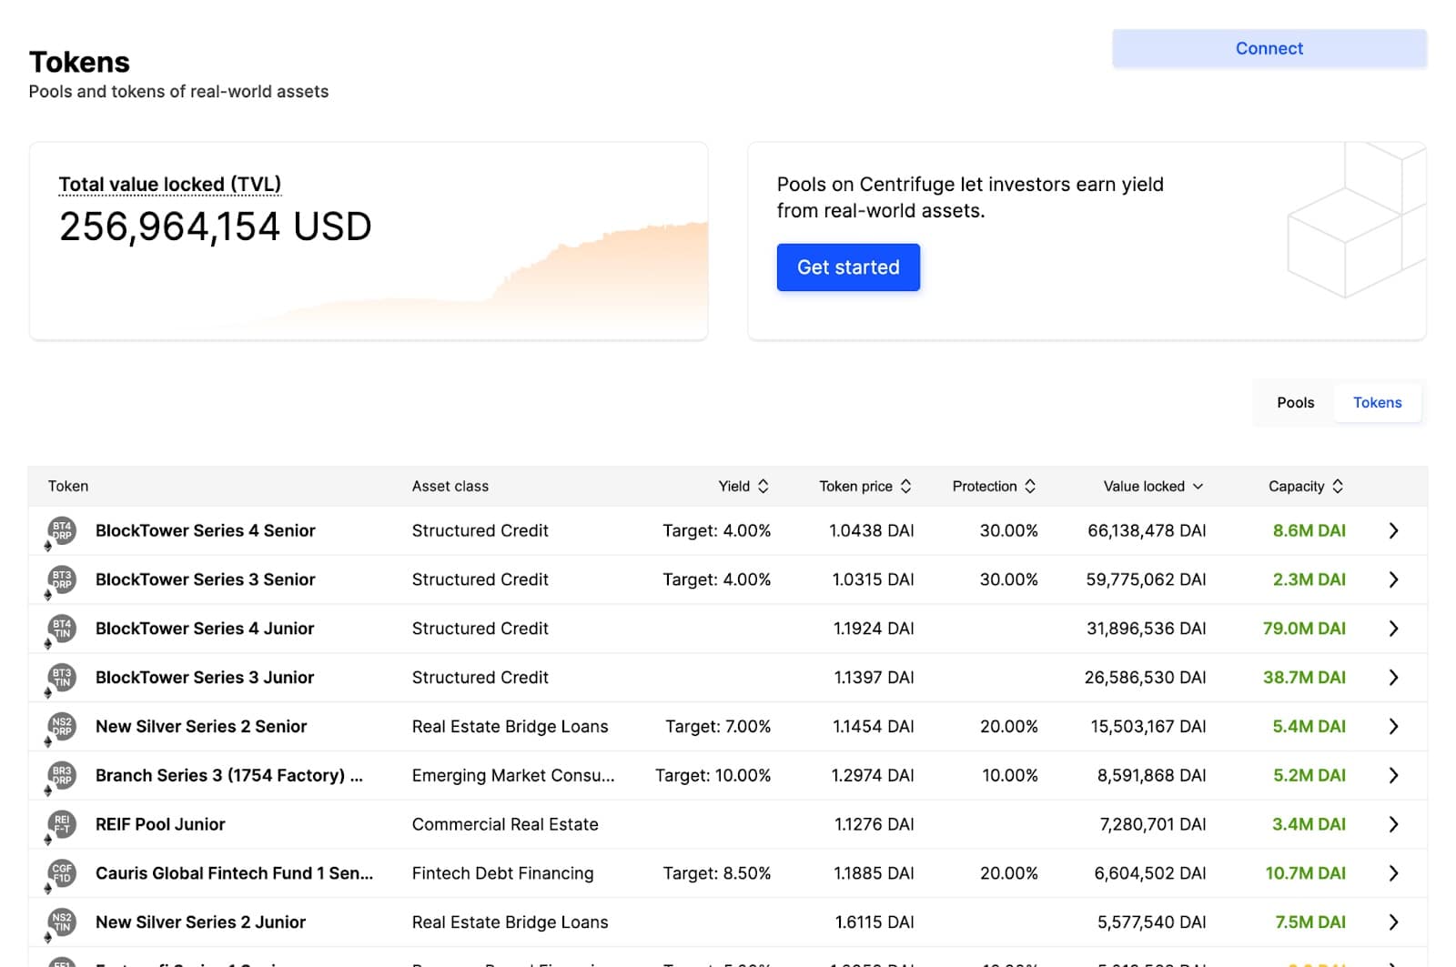
Task: Open BlockTower Series 4 Junior row arrow
Action: tap(1393, 629)
